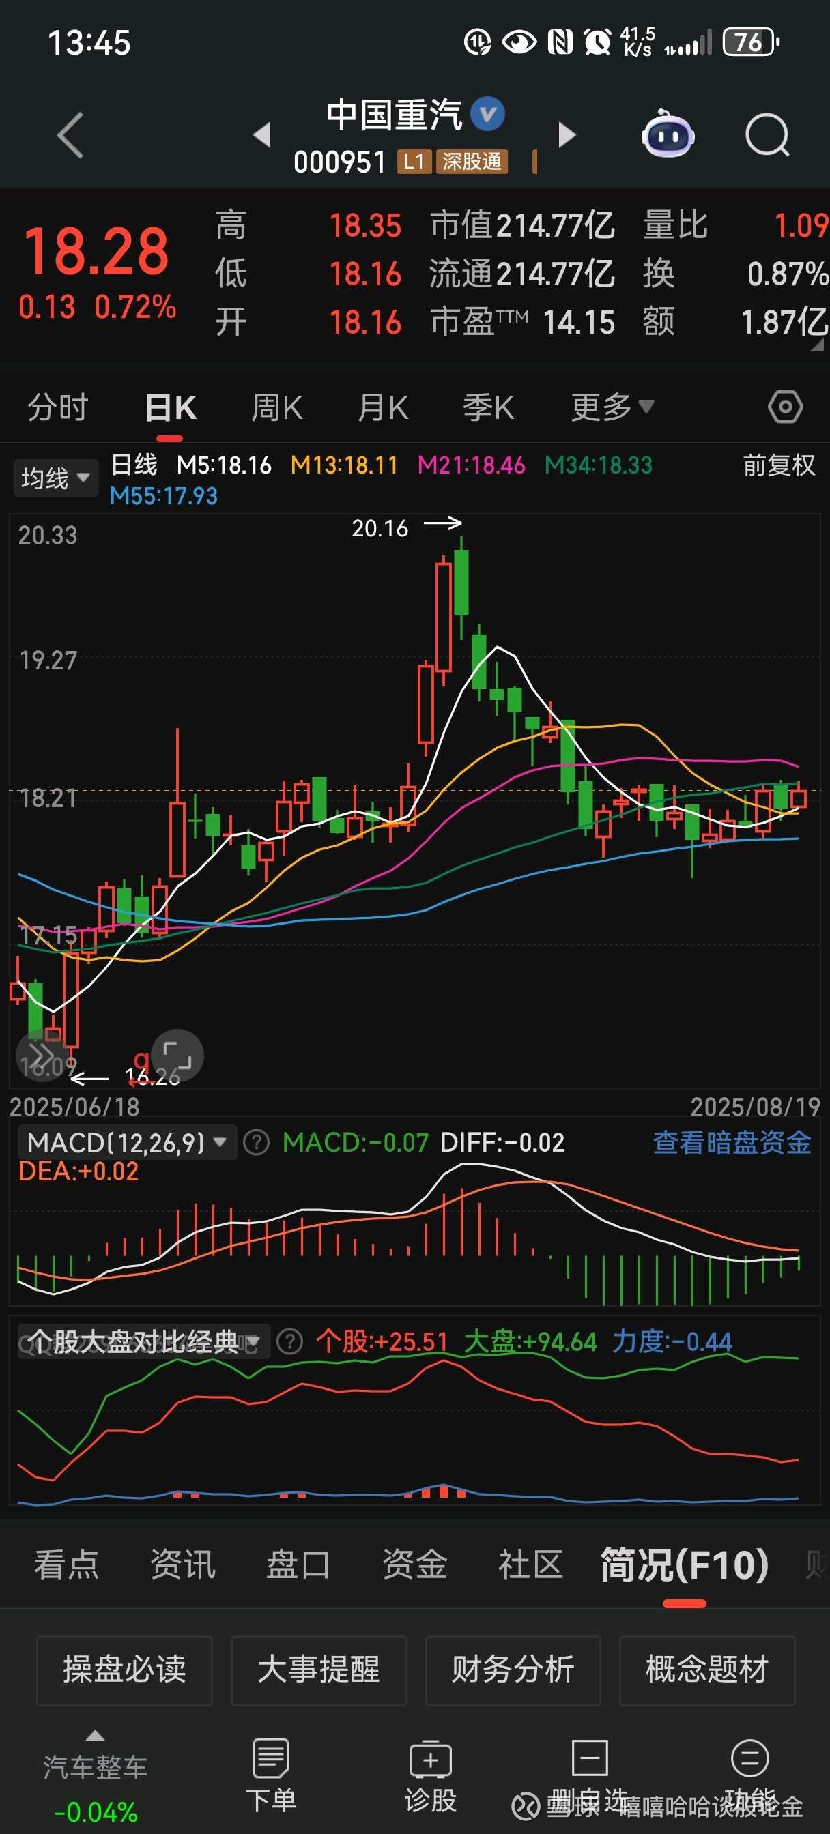The image size is (830, 1834).
Task: Tap the 删自选 remove-watchlist icon
Action: tap(589, 1775)
